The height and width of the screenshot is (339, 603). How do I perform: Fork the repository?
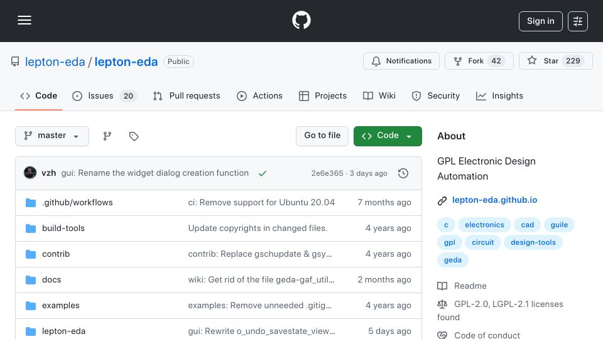click(479, 61)
